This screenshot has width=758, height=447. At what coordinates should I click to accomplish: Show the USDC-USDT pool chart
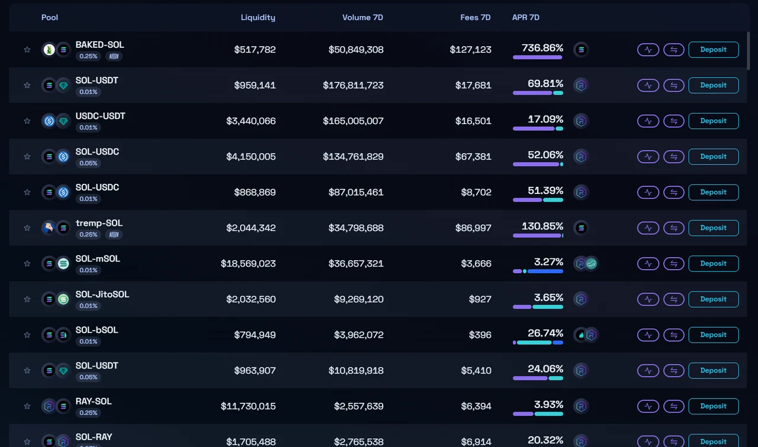tap(648, 121)
